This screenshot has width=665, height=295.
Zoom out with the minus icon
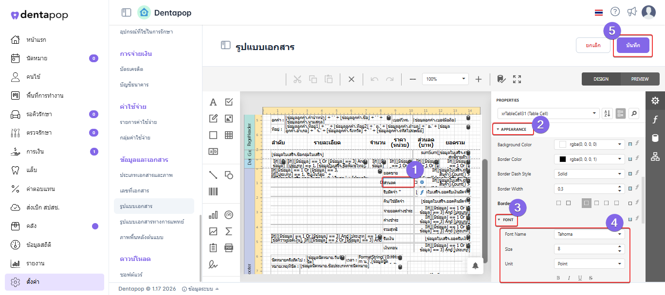tap(413, 79)
